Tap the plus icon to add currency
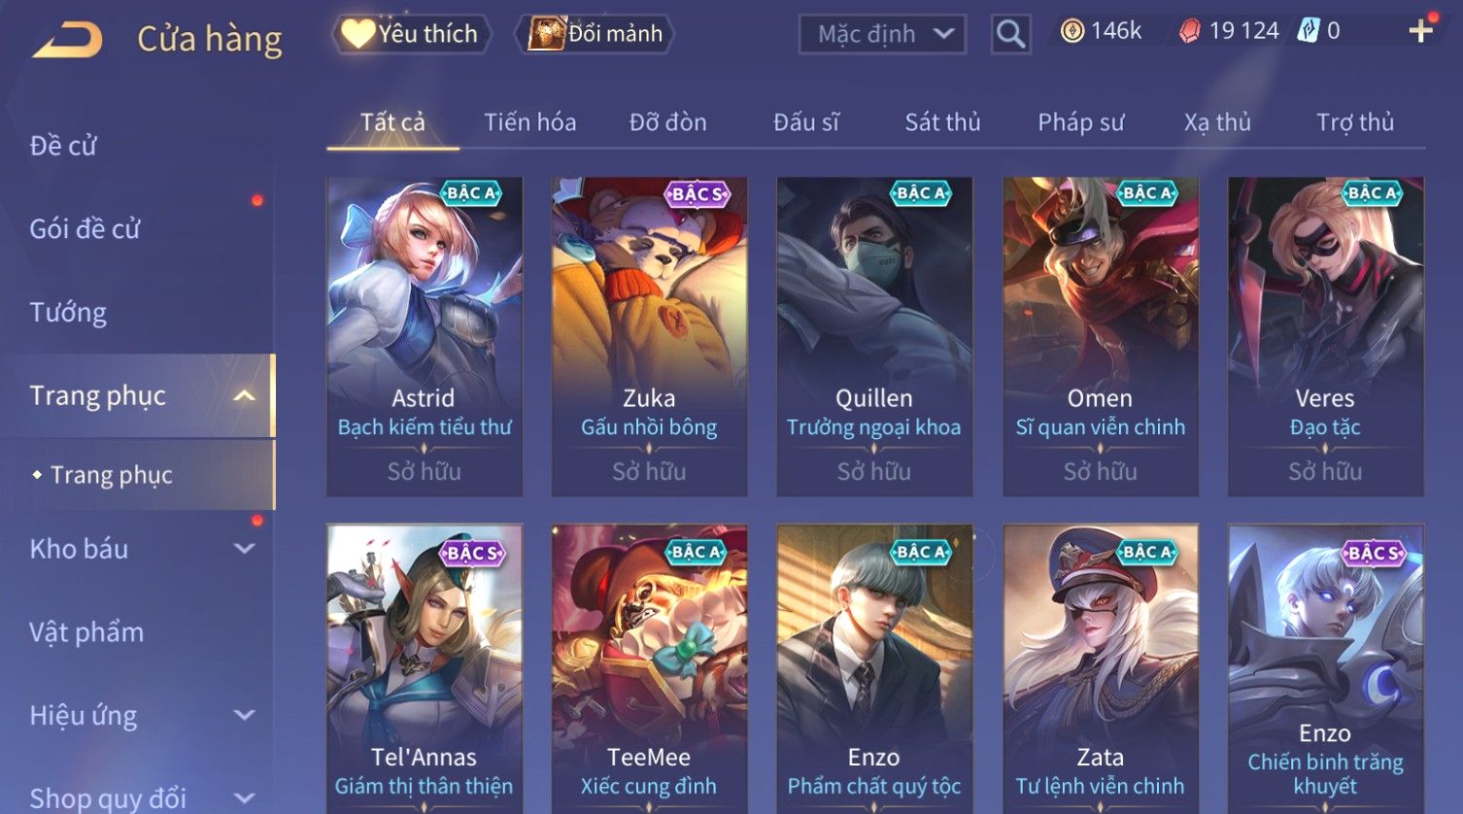 click(x=1420, y=32)
